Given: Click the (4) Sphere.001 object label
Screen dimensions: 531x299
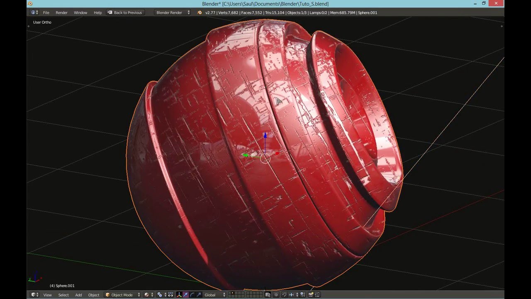Looking at the screenshot, I should (62, 286).
